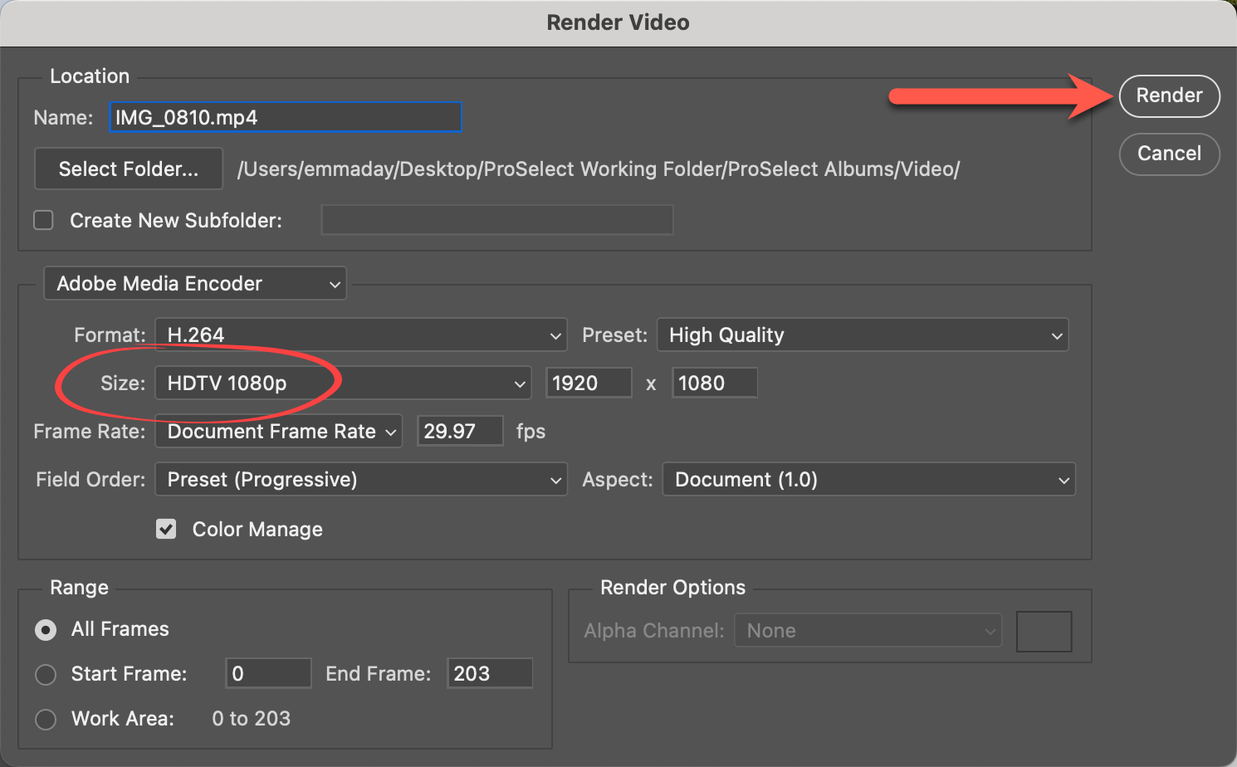Screen dimensions: 1237x767
Task: Click the fps field showing 29.97
Action: 460,432
